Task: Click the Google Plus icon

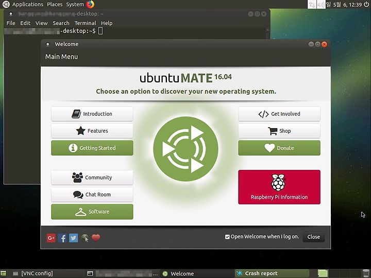Action: coord(51,238)
